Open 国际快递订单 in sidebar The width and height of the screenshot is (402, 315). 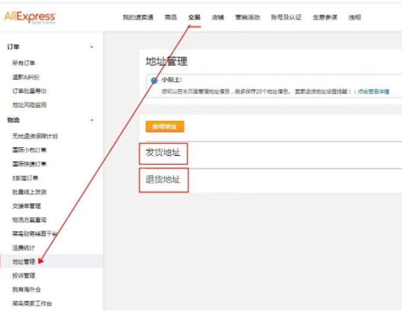tap(29, 164)
